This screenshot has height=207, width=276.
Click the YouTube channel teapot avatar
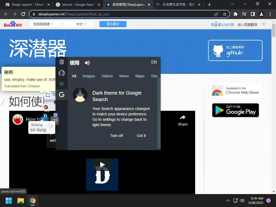[x=18, y=119]
